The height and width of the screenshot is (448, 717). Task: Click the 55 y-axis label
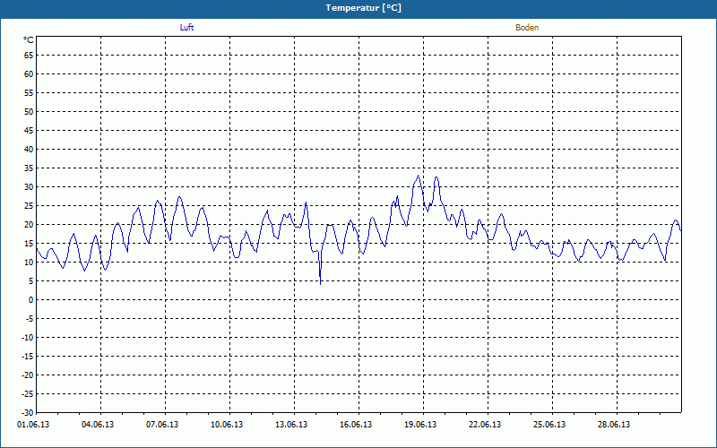(29, 93)
